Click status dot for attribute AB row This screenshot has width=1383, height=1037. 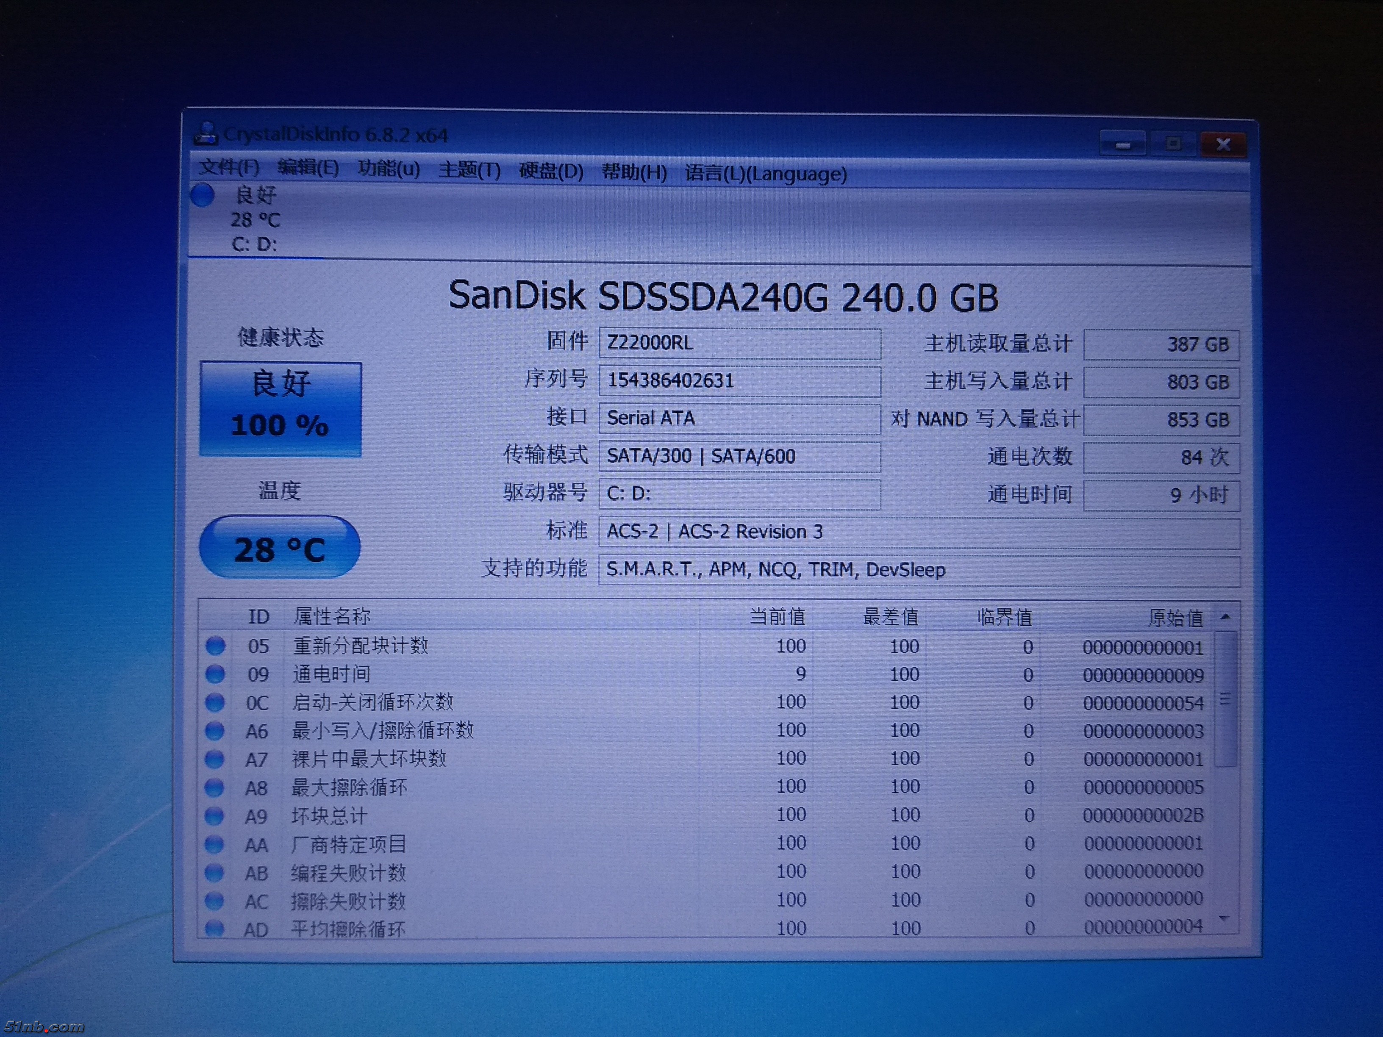click(214, 873)
